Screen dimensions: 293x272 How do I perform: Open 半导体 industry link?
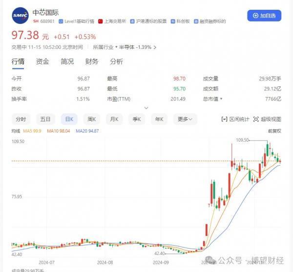pos(126,47)
